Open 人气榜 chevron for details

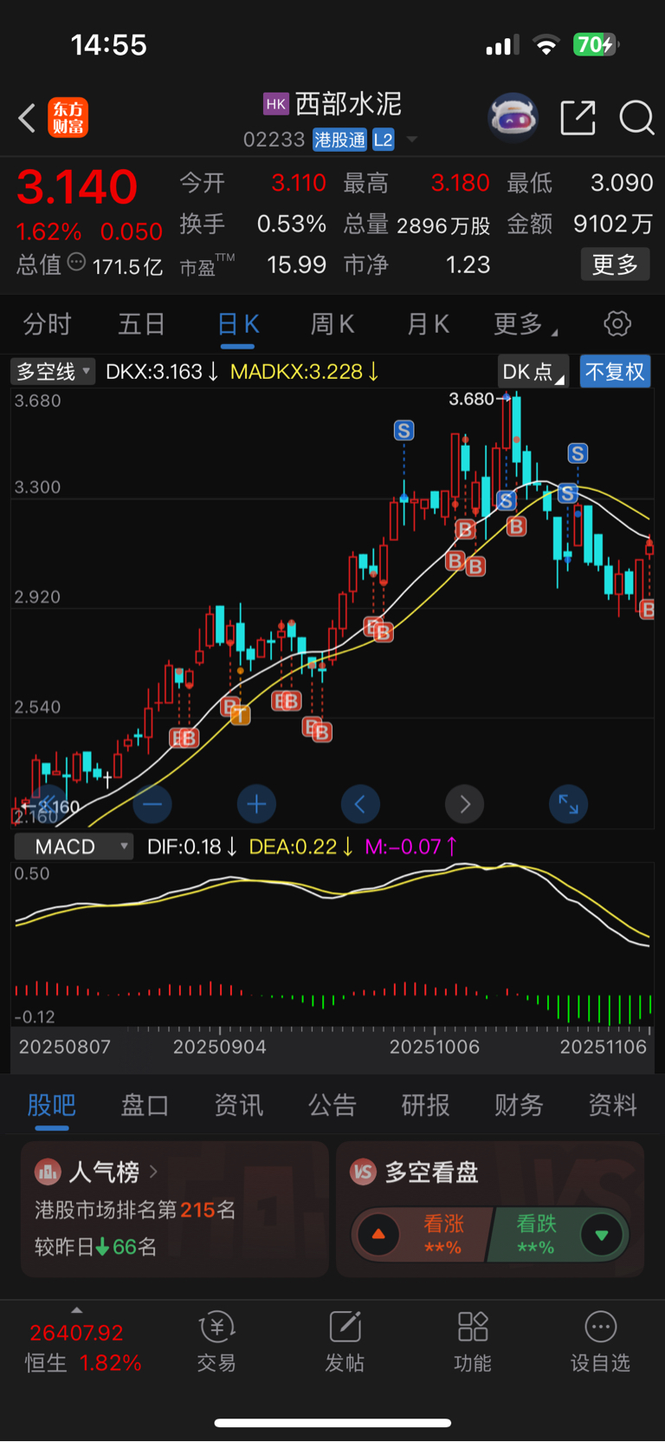click(x=153, y=1172)
